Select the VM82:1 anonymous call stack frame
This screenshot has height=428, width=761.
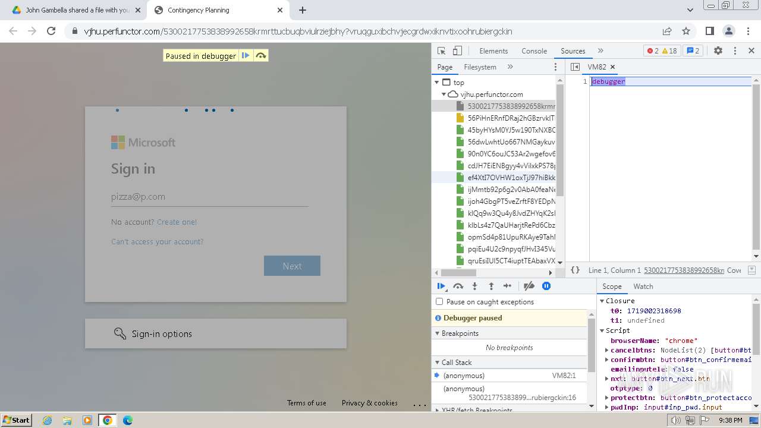[x=510, y=376]
